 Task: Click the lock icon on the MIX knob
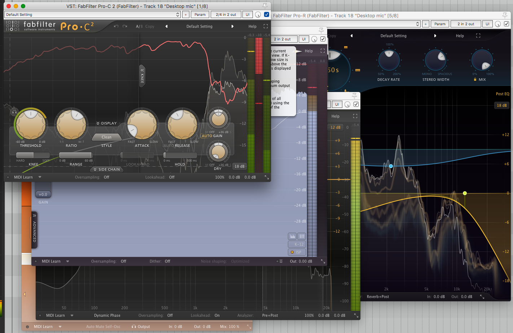pos(475,79)
